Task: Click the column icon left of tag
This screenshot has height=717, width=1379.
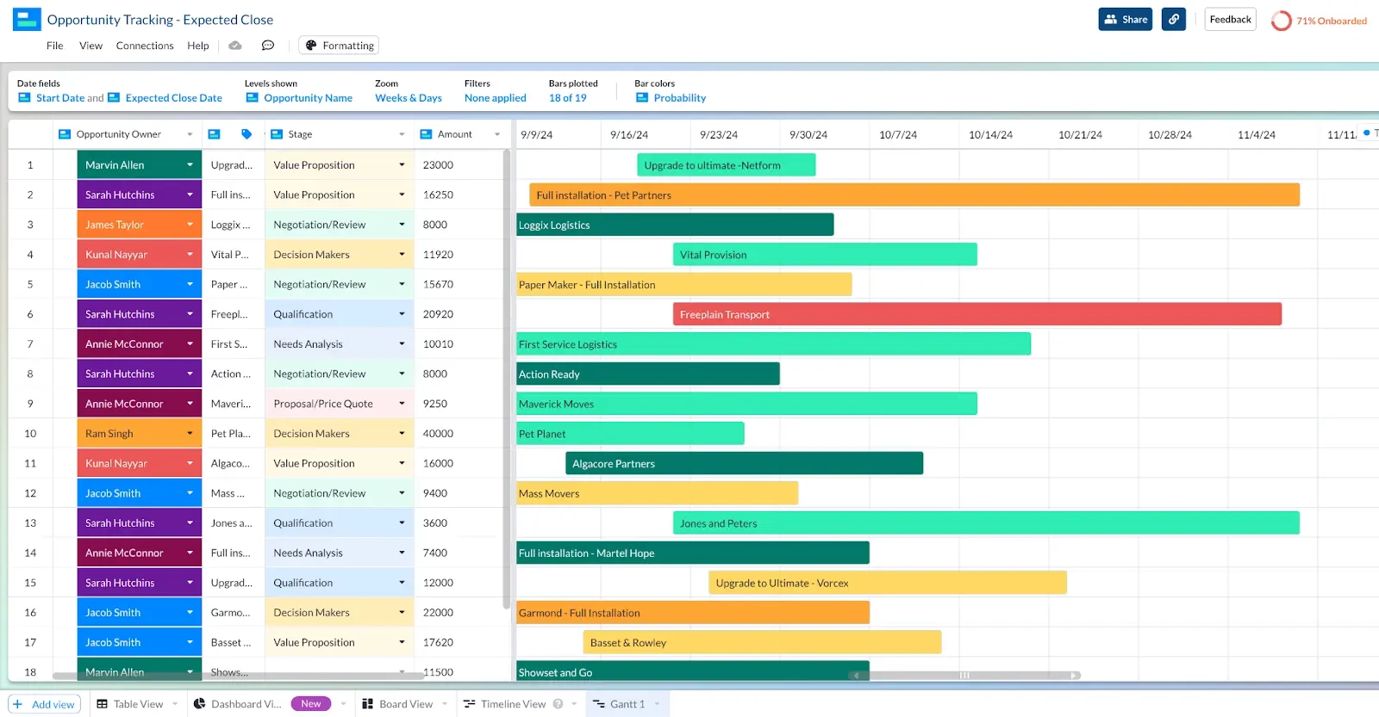Action: pos(215,134)
